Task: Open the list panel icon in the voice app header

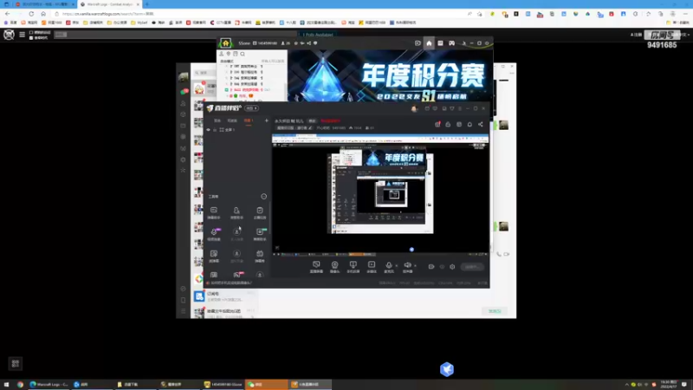Action: click(x=440, y=43)
